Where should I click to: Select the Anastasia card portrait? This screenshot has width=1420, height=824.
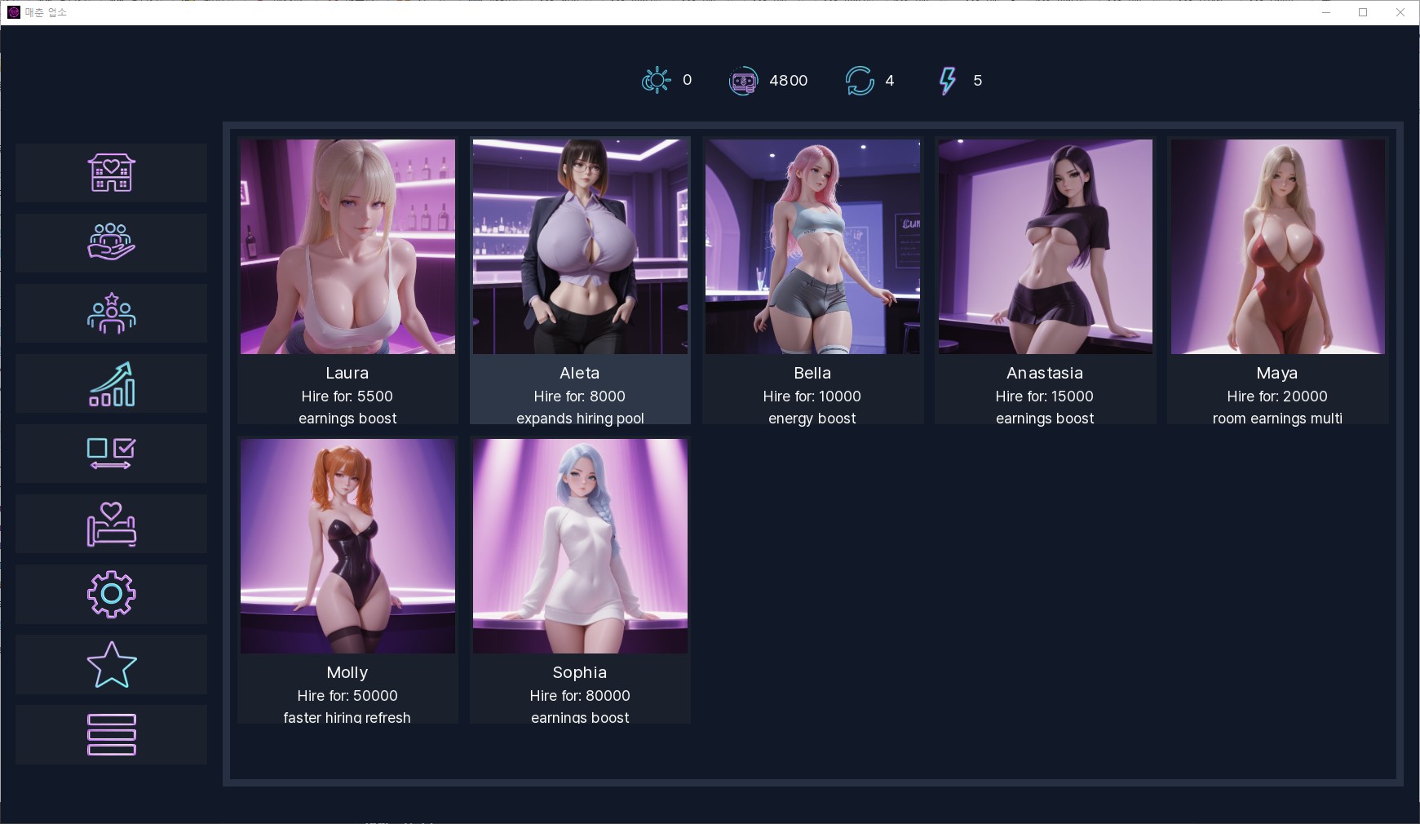point(1045,246)
